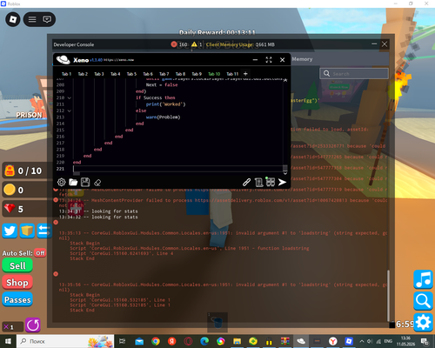This screenshot has width=435, height=348.
Task: Select the green Tab 10 in Xeno
Action: pyautogui.click(x=214, y=74)
